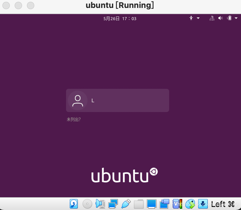Click the 未列出? link
241x210 pixels.
coord(74,119)
